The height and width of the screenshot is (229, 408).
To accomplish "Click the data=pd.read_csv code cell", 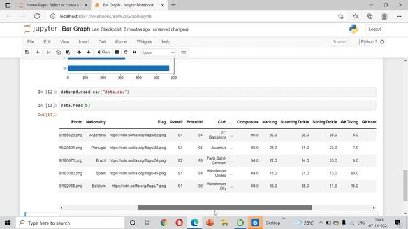I will 217,92.
